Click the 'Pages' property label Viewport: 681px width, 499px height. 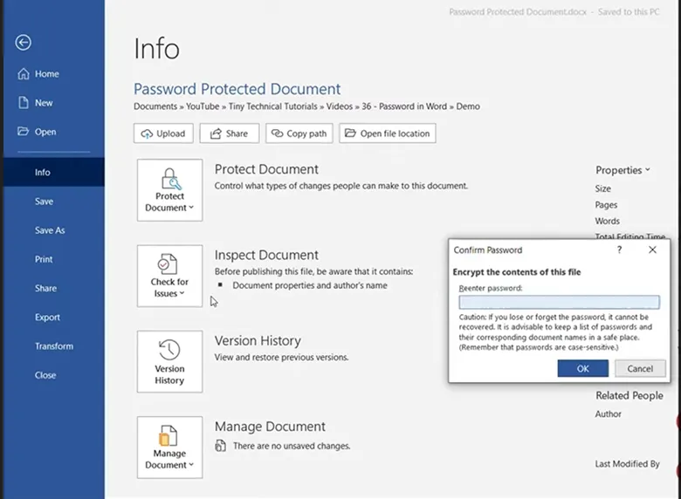[606, 205]
